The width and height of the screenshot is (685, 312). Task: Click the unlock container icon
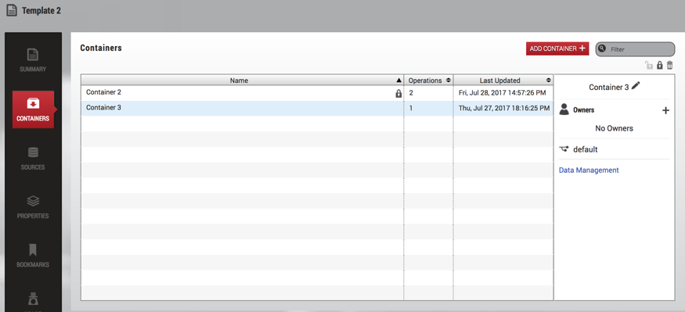tap(649, 66)
